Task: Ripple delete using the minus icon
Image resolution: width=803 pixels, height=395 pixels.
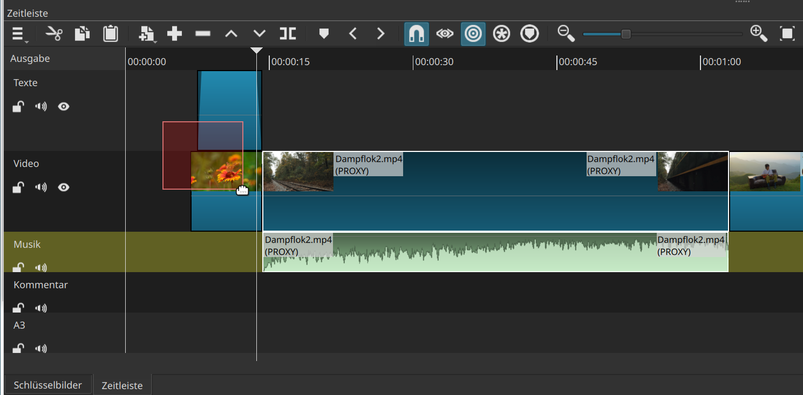Action: tap(203, 34)
